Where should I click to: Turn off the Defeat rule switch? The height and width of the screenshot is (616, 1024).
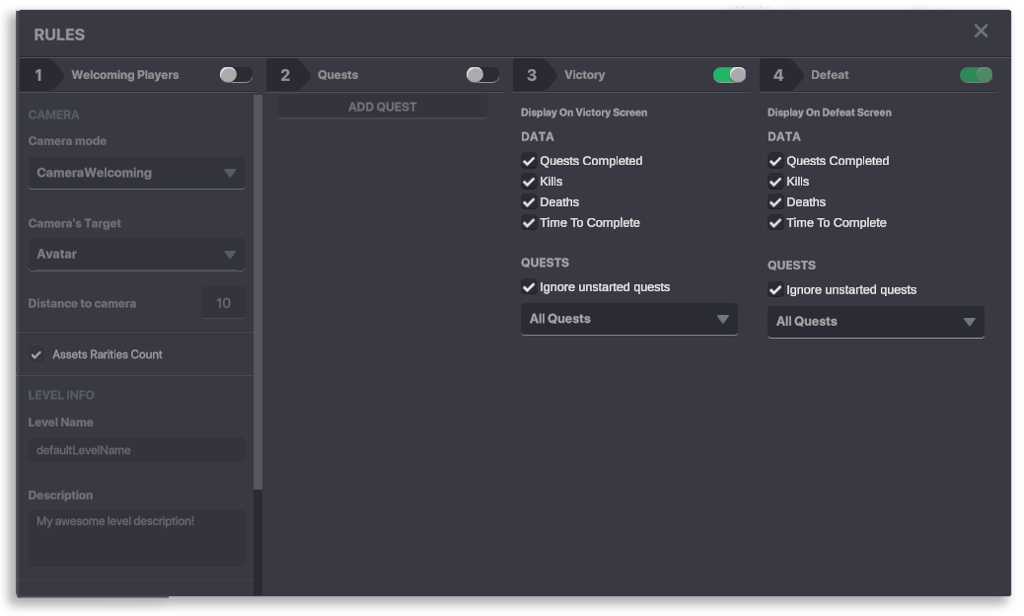976,75
